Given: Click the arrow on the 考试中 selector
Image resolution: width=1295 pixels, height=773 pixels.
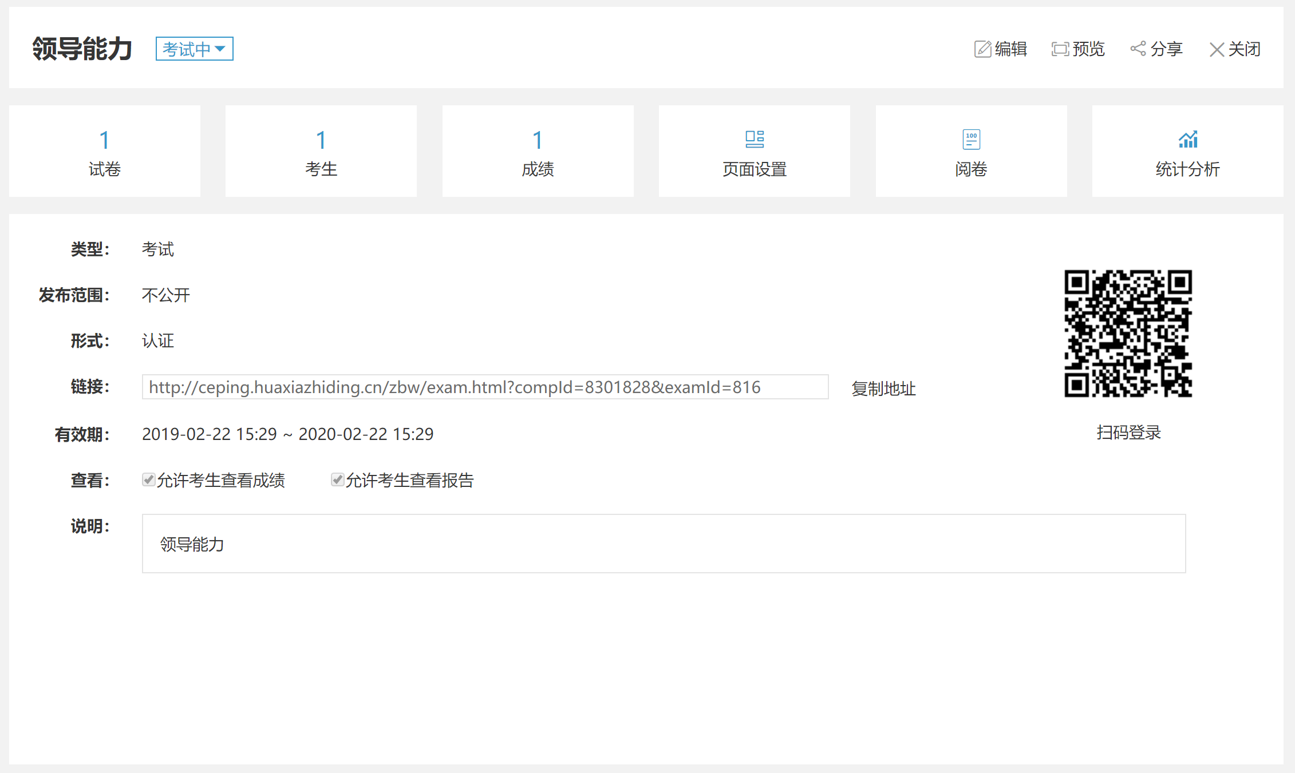Looking at the screenshot, I should (220, 49).
